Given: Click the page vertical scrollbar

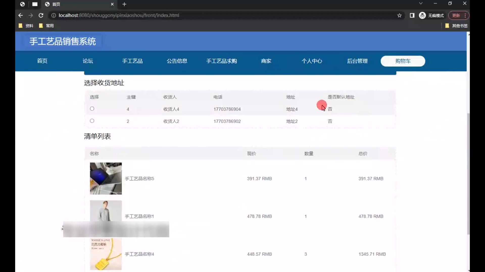Looking at the screenshot, I should [468, 174].
